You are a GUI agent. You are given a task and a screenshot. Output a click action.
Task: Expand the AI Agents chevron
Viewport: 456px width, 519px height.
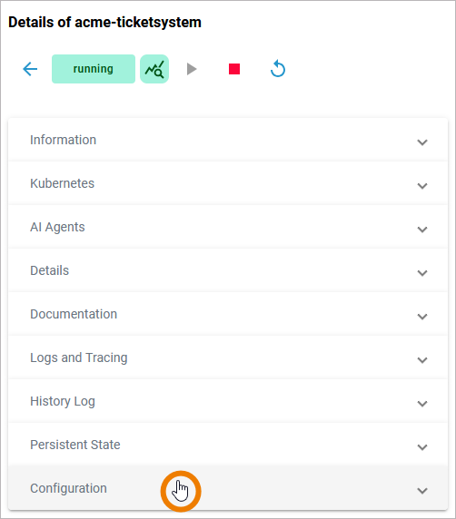422,230
